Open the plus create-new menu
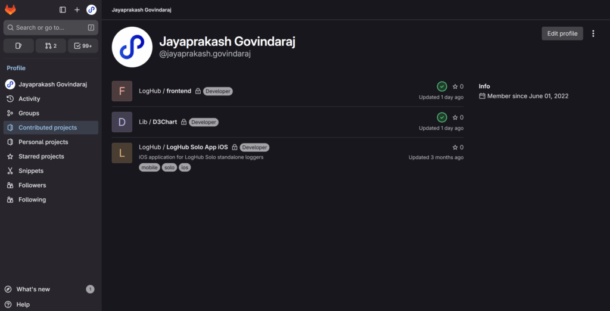The height and width of the screenshot is (311, 610). click(77, 10)
